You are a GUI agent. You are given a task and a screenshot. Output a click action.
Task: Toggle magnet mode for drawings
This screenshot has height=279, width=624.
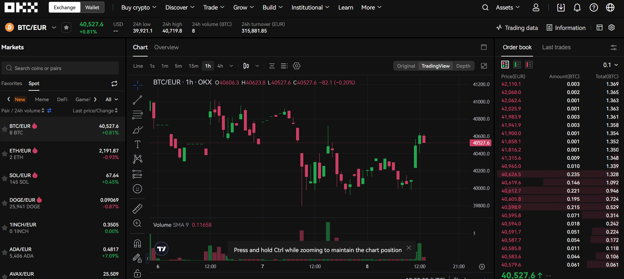click(x=138, y=244)
